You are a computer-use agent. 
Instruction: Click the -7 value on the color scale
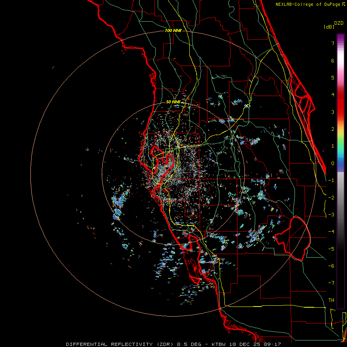pos(331,283)
